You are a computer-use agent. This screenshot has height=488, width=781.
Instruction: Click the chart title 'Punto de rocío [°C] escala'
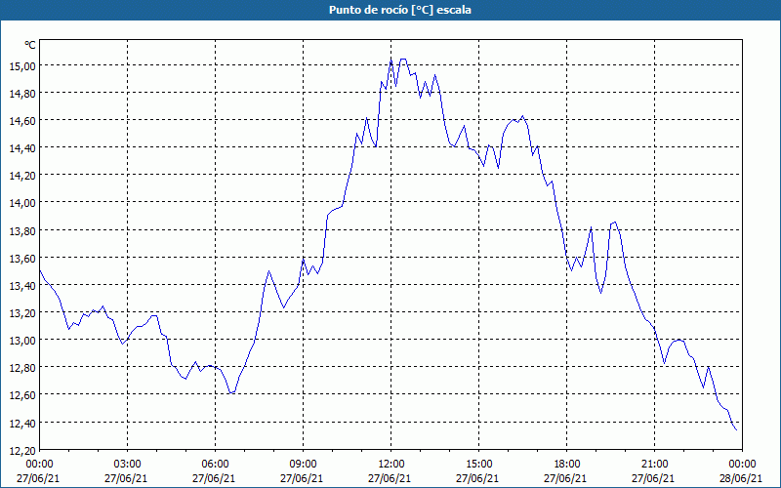400,10
